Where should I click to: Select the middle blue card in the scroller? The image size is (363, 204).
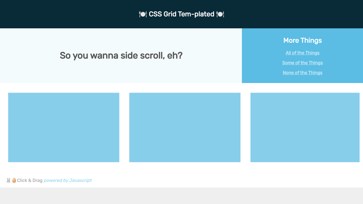185,127
